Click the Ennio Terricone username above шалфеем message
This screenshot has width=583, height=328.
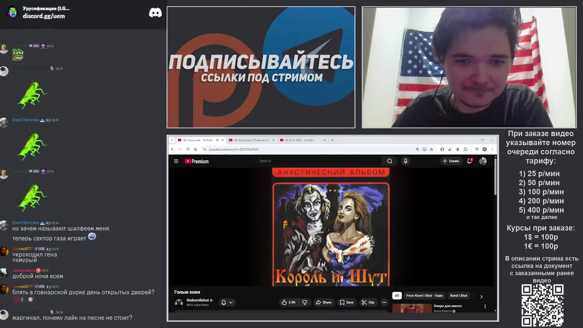click(26, 222)
